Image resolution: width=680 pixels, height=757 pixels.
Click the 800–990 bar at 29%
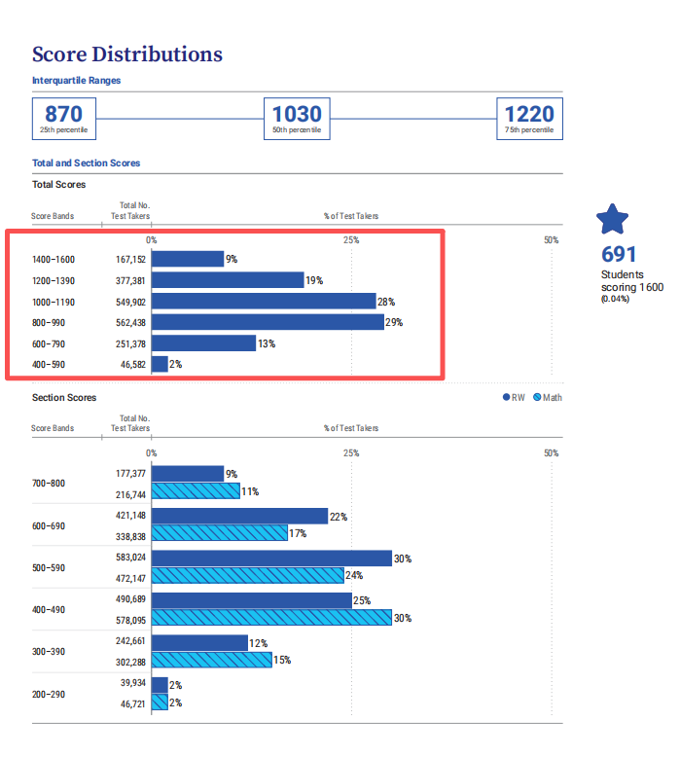click(268, 322)
